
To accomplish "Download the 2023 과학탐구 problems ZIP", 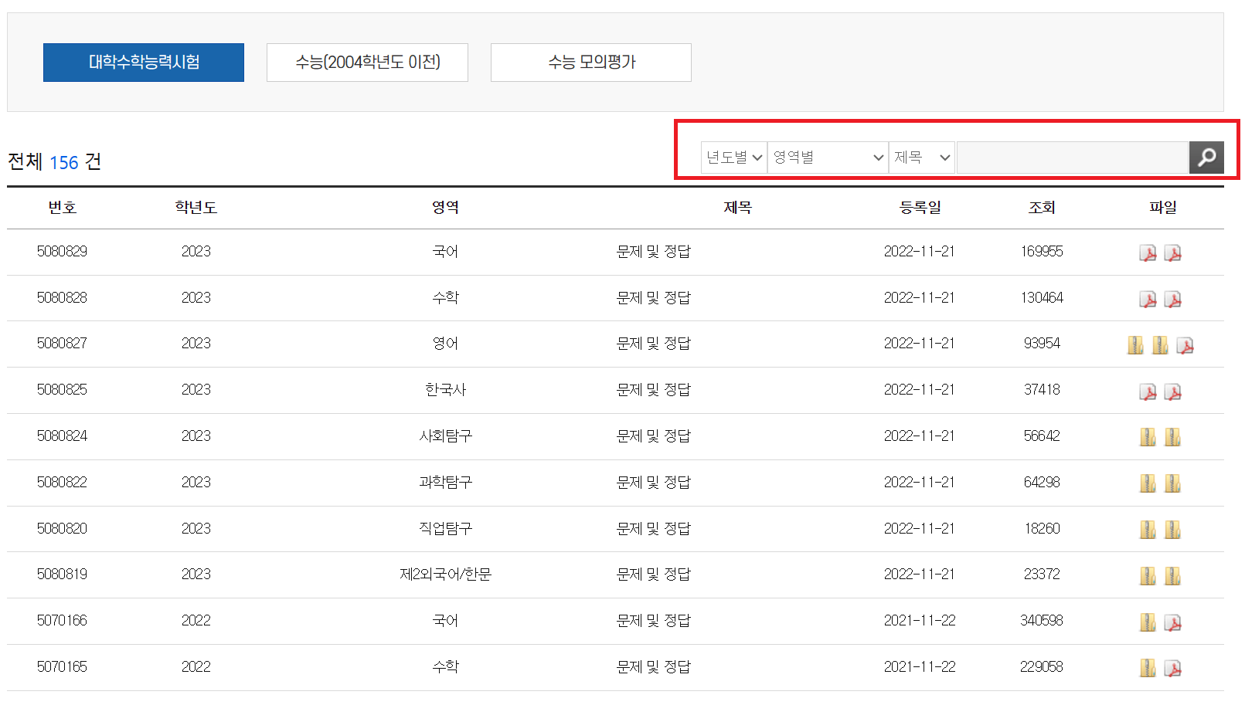I will 1148,482.
